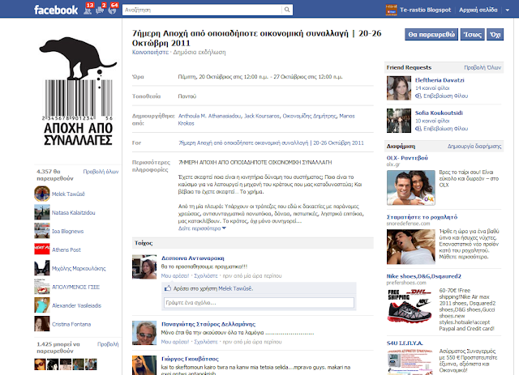Open Cristina Fontana avatar
519x375 pixels.
pos(42,324)
